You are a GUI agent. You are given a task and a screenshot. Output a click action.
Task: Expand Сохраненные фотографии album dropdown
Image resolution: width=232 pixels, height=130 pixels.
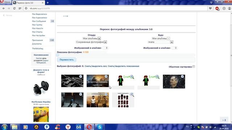point(105,42)
